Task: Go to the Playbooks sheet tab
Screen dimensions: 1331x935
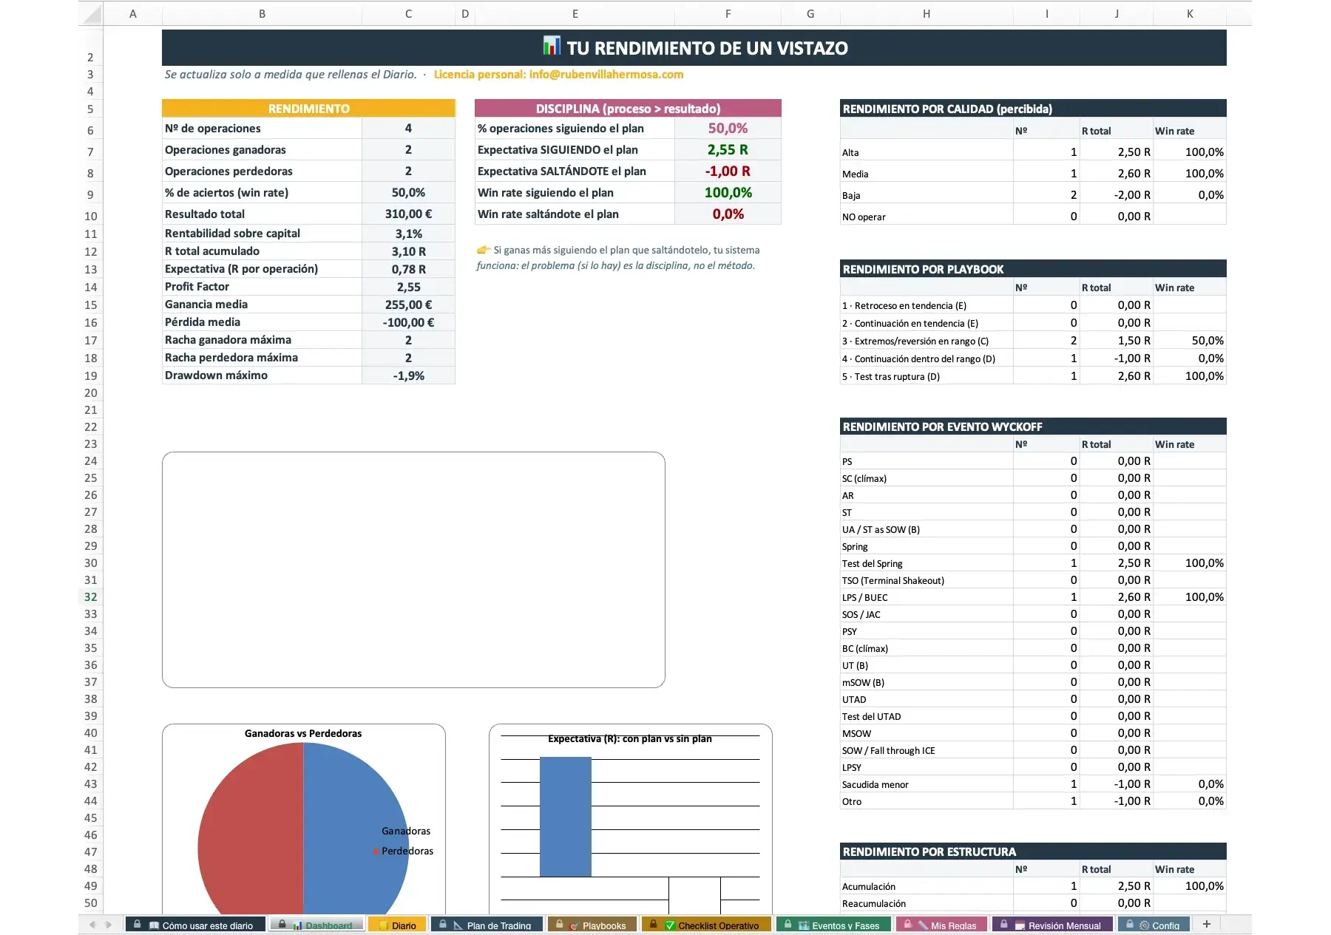Action: (x=592, y=925)
